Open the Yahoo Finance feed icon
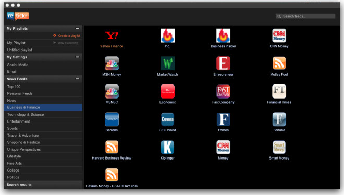The image size is (344, 195). coord(112,35)
